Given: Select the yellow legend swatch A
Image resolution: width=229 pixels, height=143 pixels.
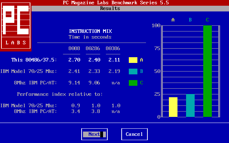Looking at the screenshot, I should pos(133,60).
